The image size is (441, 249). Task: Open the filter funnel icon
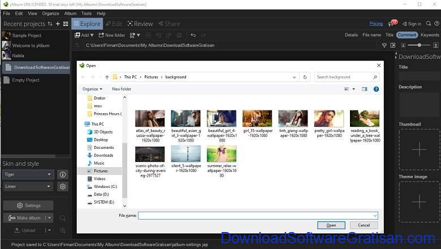(384, 45)
